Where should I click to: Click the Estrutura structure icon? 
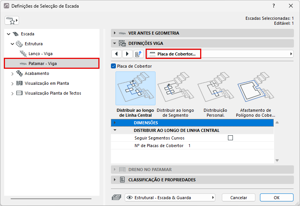pyautogui.click(x=19, y=44)
